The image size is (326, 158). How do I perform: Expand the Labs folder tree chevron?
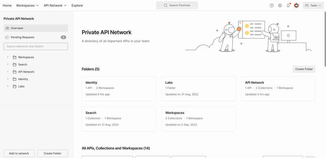click(x=8, y=86)
